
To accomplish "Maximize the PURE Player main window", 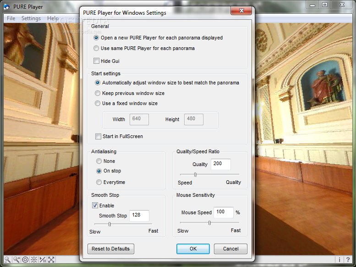I will 325,5.
